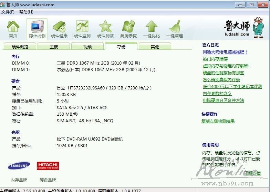The height and width of the screenshot is (192, 270).
Task: Open the 热门内存推荐 link
Action: pyautogui.click(x=215, y=59)
